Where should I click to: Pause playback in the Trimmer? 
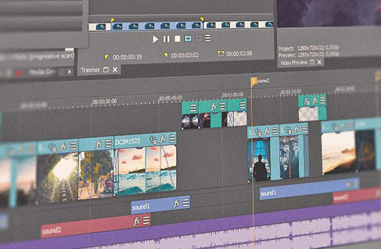[166, 39]
